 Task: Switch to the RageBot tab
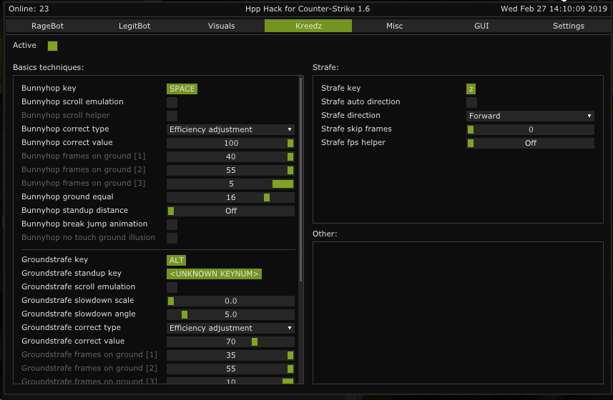[x=48, y=26]
